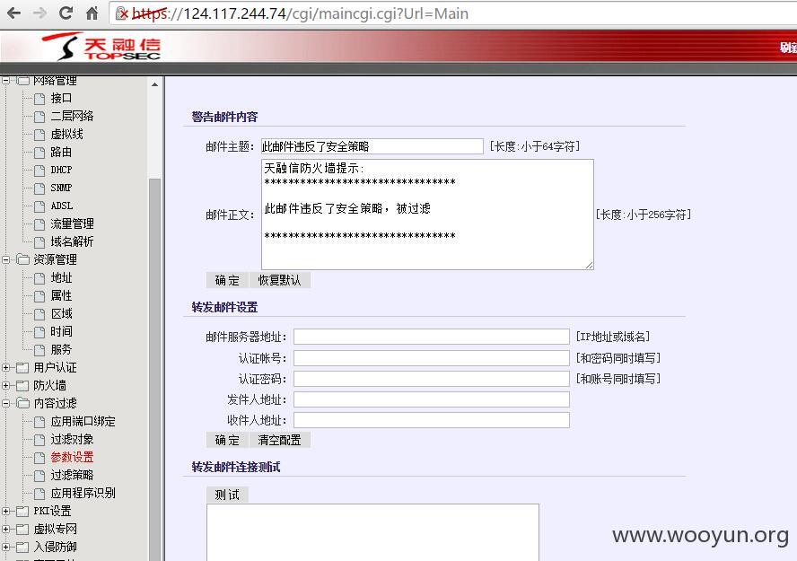Click the 恢复默认 button
This screenshot has width=797, height=561.
coord(279,280)
